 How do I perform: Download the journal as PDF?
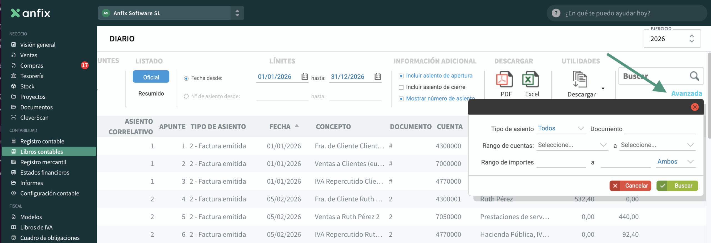(505, 79)
